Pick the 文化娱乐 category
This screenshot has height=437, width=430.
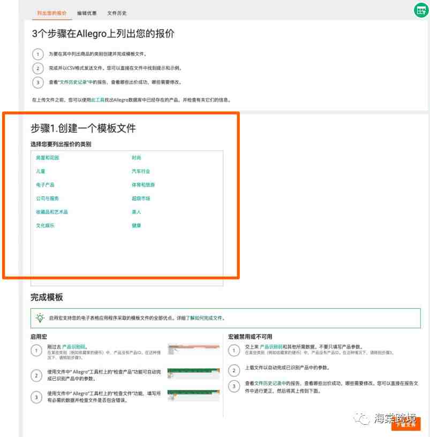coord(45,226)
